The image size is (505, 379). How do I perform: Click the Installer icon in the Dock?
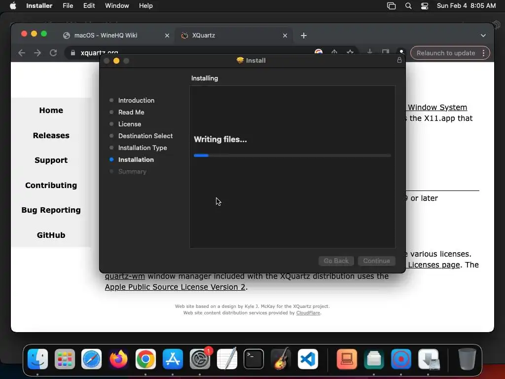pyautogui.click(x=429, y=359)
